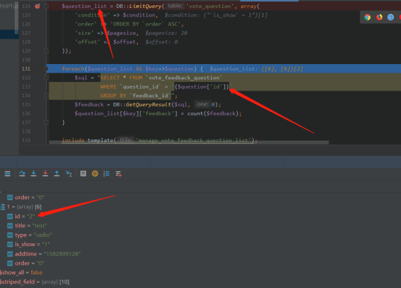Fold the $sql string starting at line 132

point(46,77)
